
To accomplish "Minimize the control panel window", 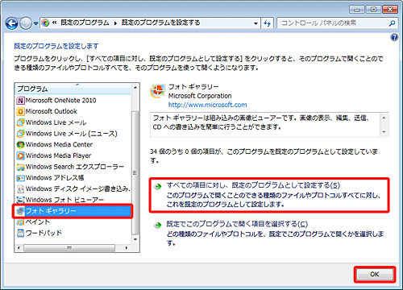I will (x=357, y=10).
